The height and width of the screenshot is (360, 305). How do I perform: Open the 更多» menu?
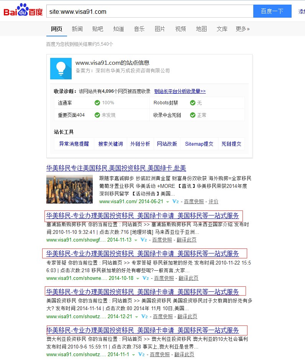pyautogui.click(x=243, y=29)
